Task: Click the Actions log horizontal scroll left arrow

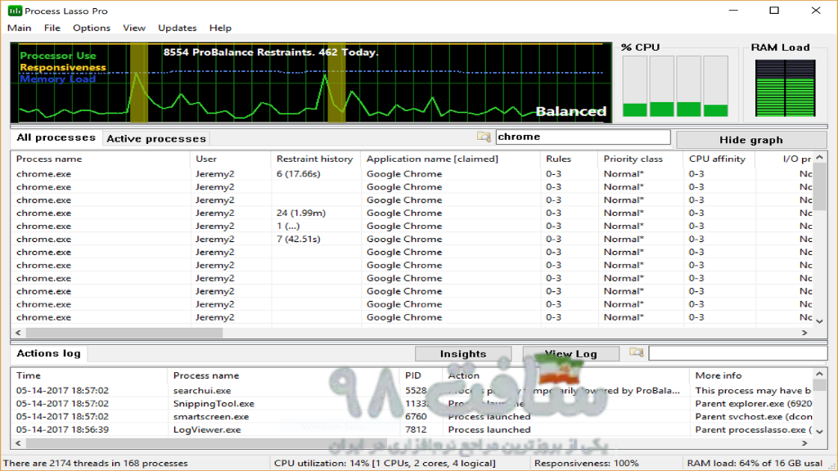Action: point(18,443)
